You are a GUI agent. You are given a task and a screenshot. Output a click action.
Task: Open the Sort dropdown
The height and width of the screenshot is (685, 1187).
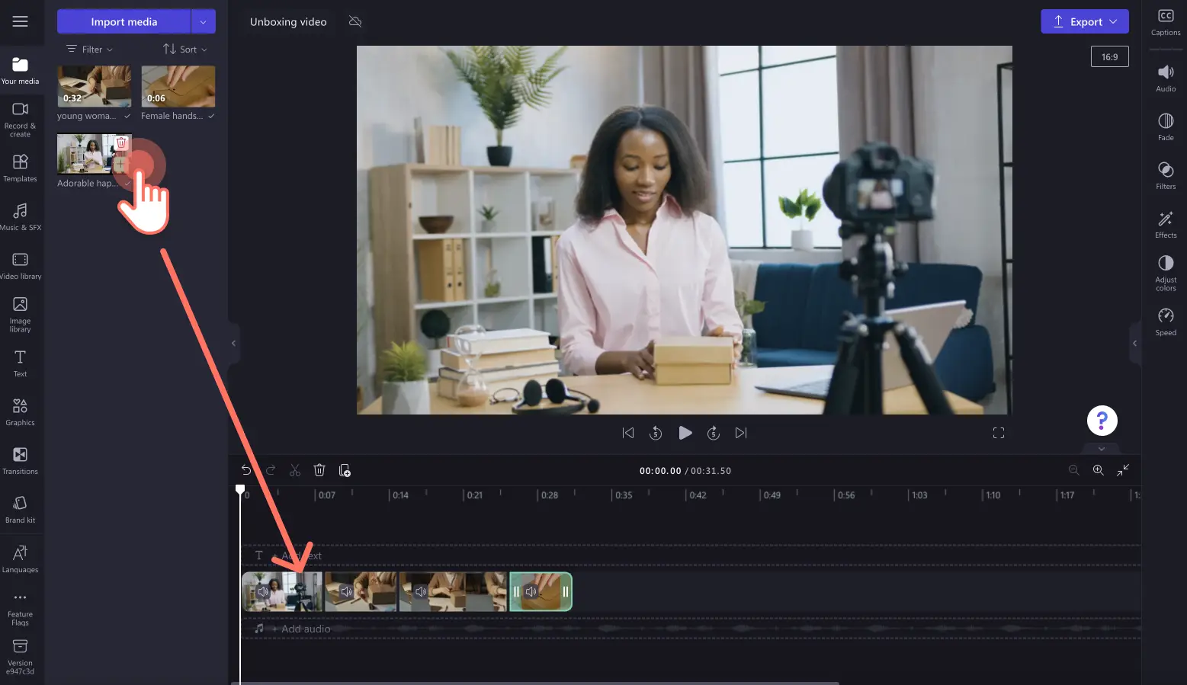tap(185, 49)
